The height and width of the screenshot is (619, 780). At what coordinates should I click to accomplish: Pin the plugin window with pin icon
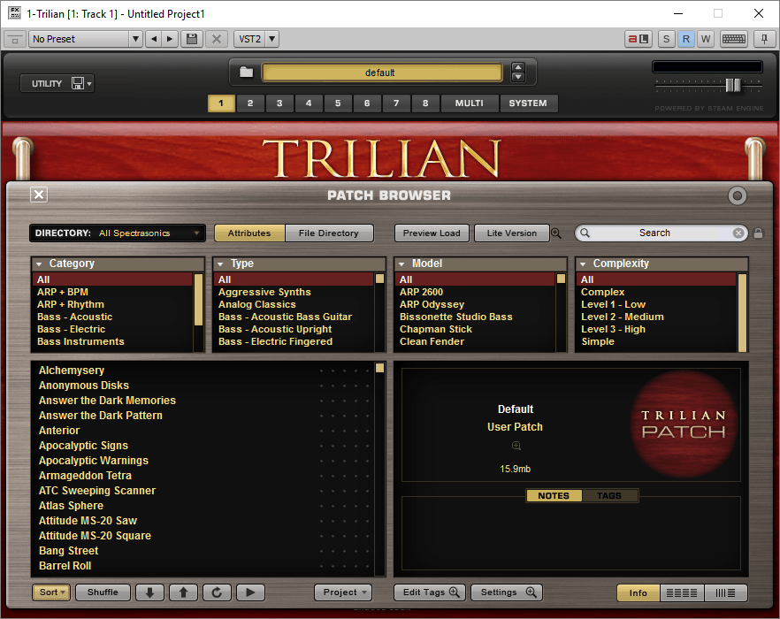(x=764, y=39)
